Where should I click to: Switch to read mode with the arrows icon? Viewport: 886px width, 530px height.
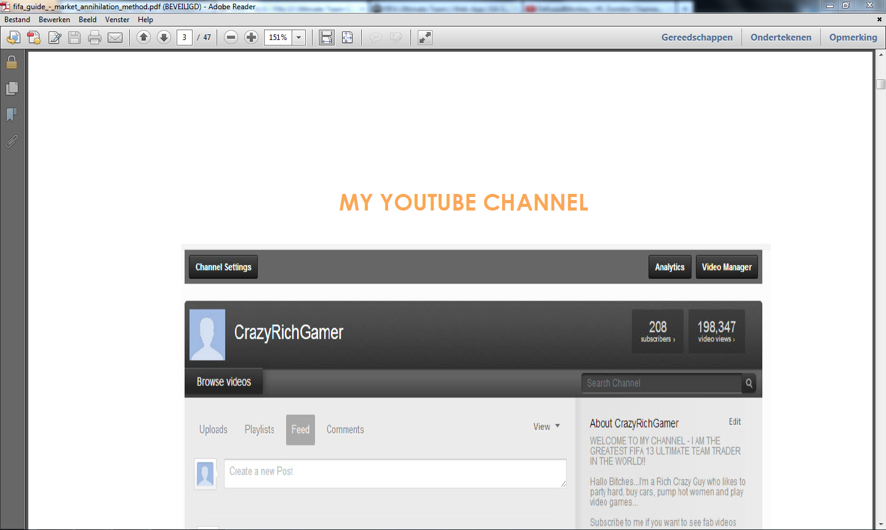(425, 38)
